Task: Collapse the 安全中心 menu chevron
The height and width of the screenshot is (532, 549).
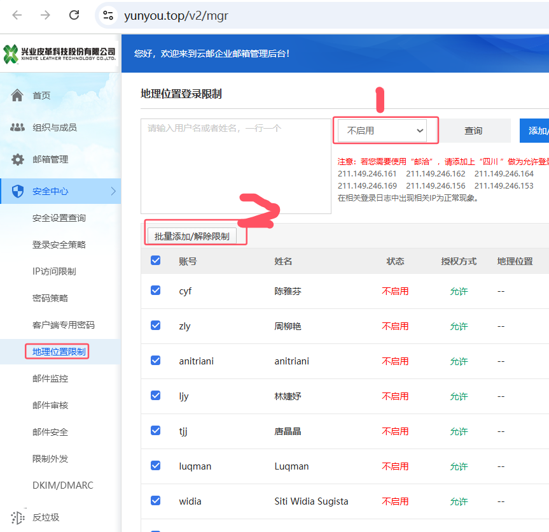Action: 113,191
